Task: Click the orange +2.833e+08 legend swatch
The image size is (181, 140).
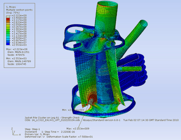Action: [8, 21]
